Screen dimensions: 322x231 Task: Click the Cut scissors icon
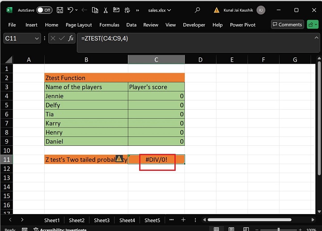pyautogui.click(x=106, y=10)
